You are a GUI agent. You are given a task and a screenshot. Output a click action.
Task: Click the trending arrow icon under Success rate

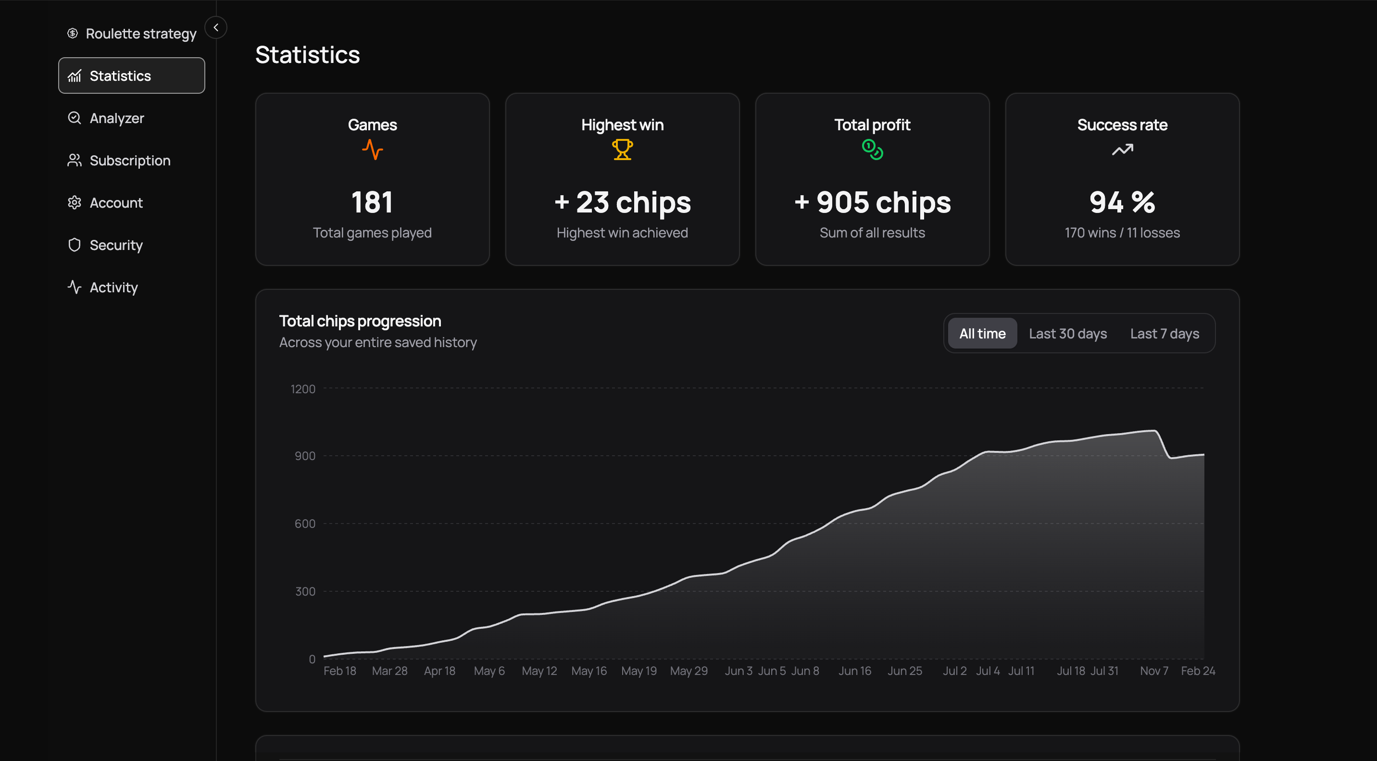click(1122, 150)
